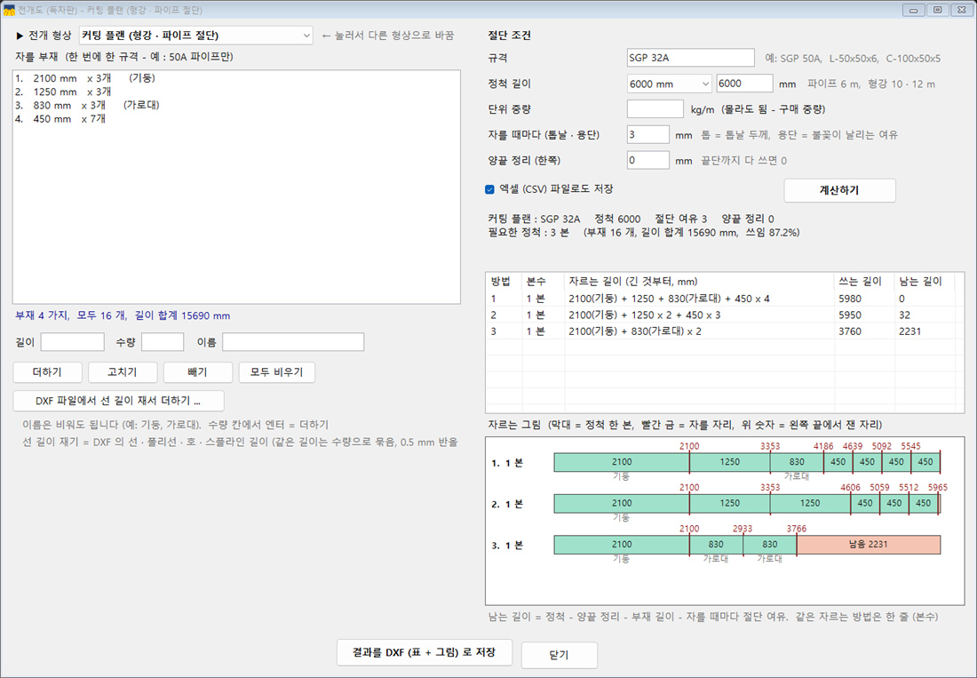
Task: Select result row with 쓰는 길이 5980
Action: (720, 299)
